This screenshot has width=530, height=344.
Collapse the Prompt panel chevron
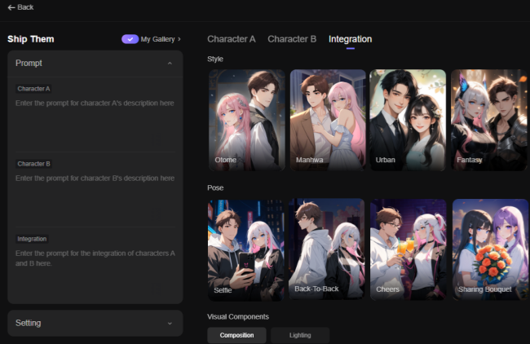tap(170, 64)
